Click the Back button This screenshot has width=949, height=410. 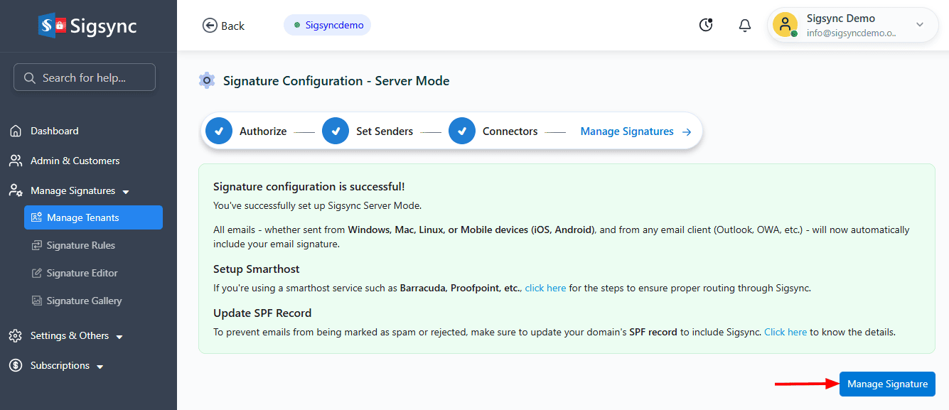(x=223, y=26)
